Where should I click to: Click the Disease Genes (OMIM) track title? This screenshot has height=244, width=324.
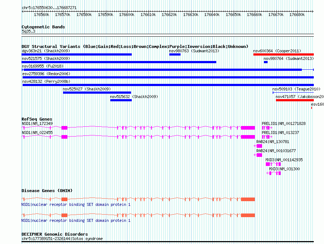(47, 191)
